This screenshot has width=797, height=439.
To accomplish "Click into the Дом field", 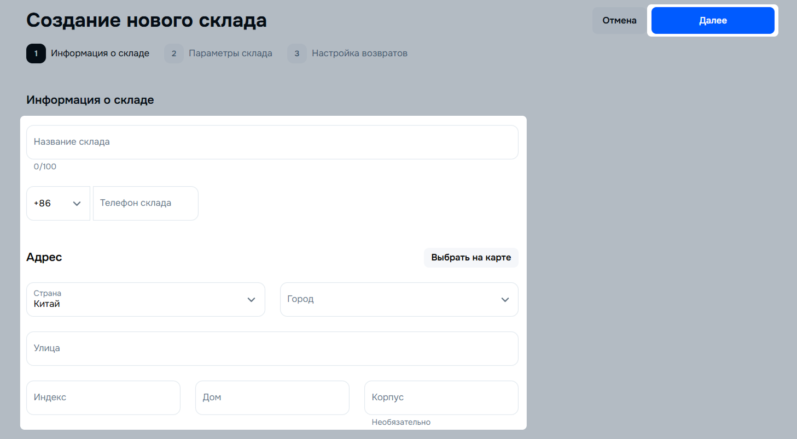I will pos(272,398).
